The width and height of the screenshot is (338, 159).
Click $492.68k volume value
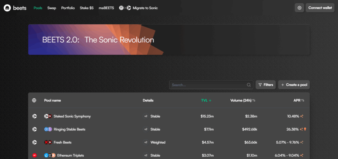[250, 129]
